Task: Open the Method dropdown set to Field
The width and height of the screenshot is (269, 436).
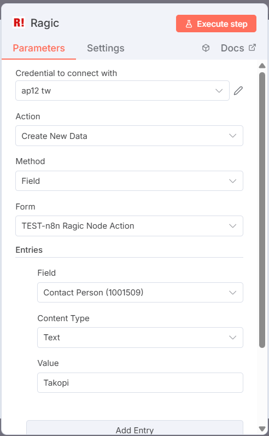Action: [129, 181]
